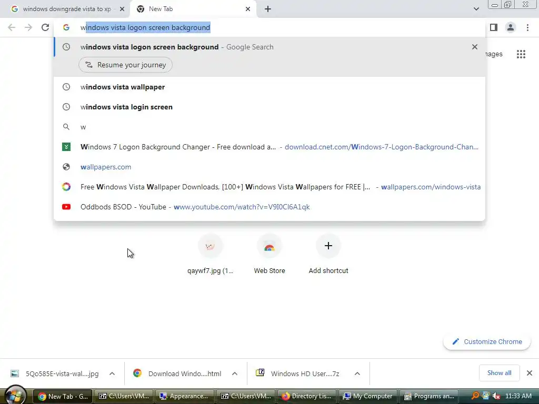Open the tab search dropdown arrow
The width and height of the screenshot is (539, 404).
point(476,9)
